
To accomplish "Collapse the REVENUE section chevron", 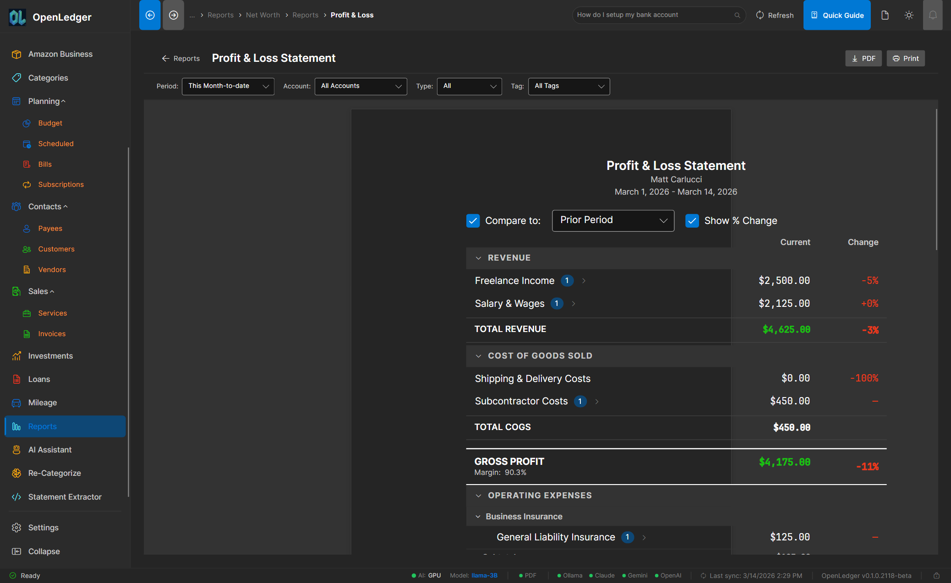I will point(478,258).
